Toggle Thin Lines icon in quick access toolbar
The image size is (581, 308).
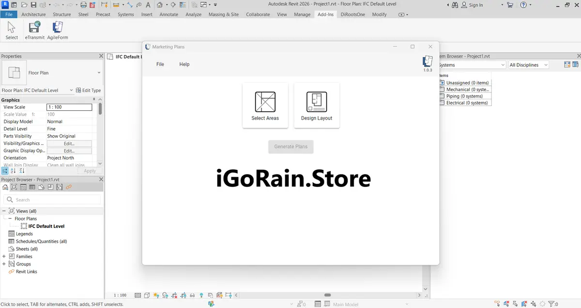click(x=183, y=5)
